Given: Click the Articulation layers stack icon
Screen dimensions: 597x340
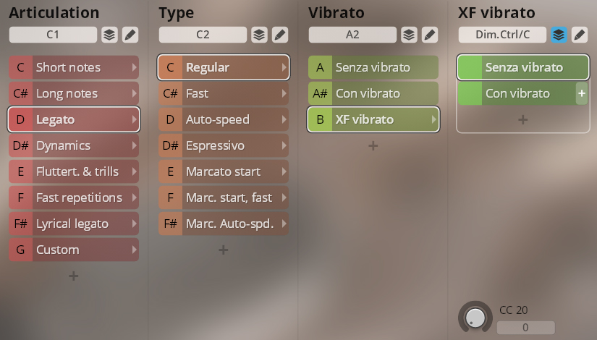Looking at the screenshot, I should pyautogui.click(x=109, y=34).
